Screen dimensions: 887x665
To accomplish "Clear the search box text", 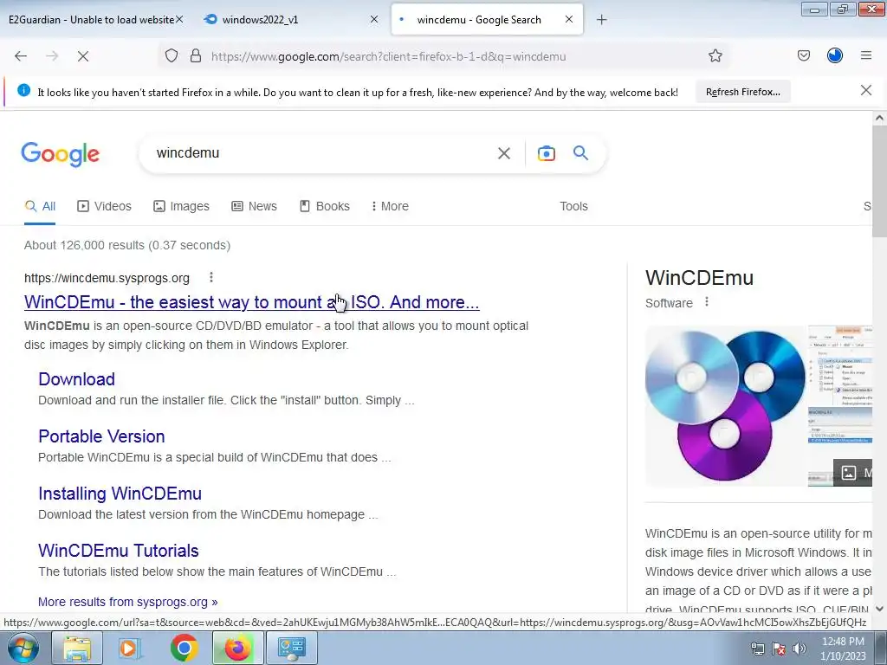I will click(503, 153).
